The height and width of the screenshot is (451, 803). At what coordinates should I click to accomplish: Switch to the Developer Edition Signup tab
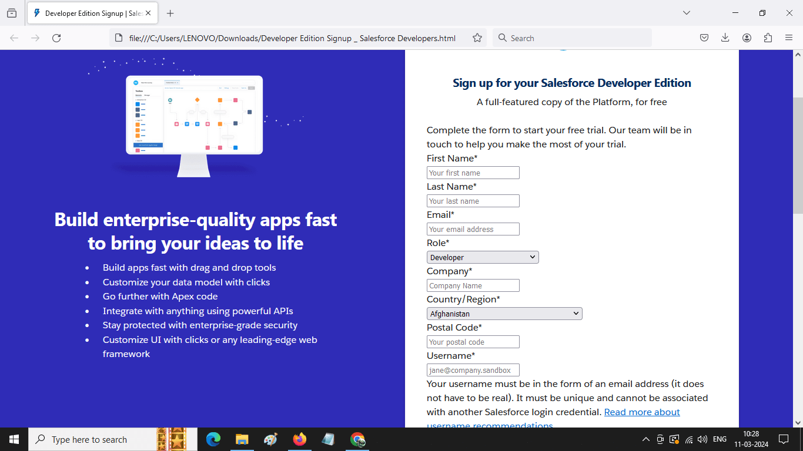click(88, 13)
